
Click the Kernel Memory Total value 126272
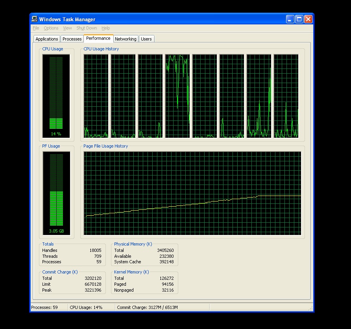(x=166, y=278)
